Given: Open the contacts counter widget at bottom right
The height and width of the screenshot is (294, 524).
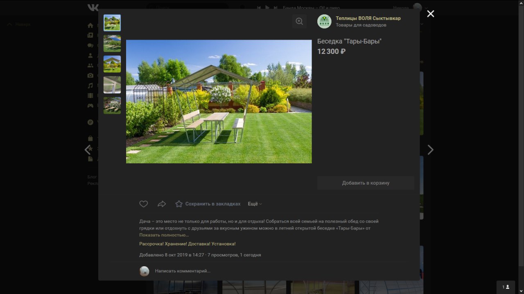Looking at the screenshot, I should 506,287.
